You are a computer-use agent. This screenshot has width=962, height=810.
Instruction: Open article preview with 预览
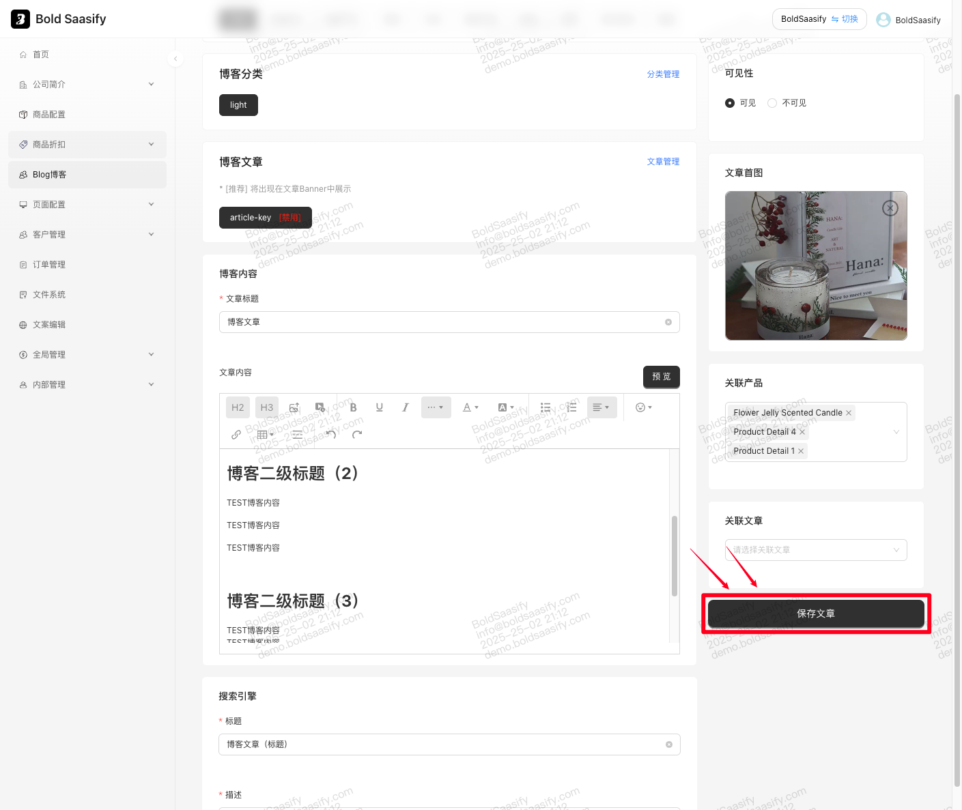click(x=662, y=377)
